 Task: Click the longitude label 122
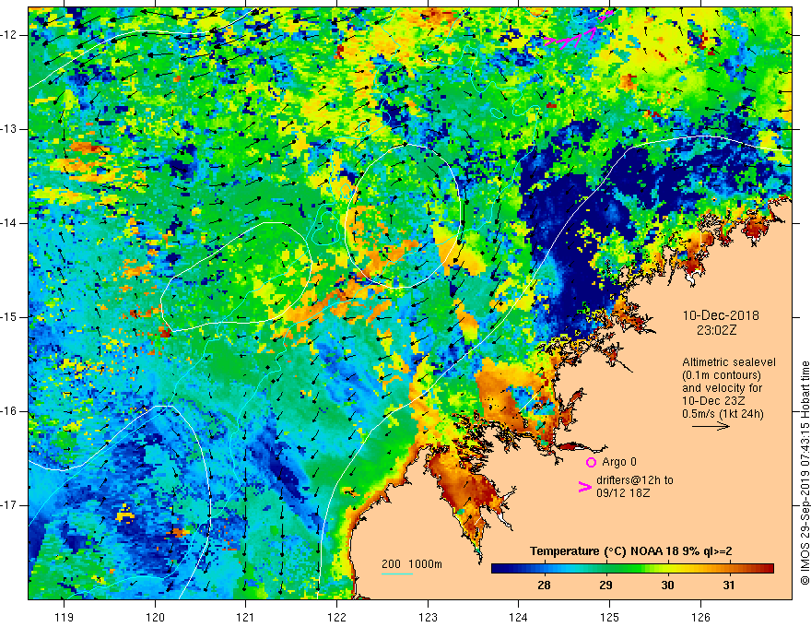(336, 617)
